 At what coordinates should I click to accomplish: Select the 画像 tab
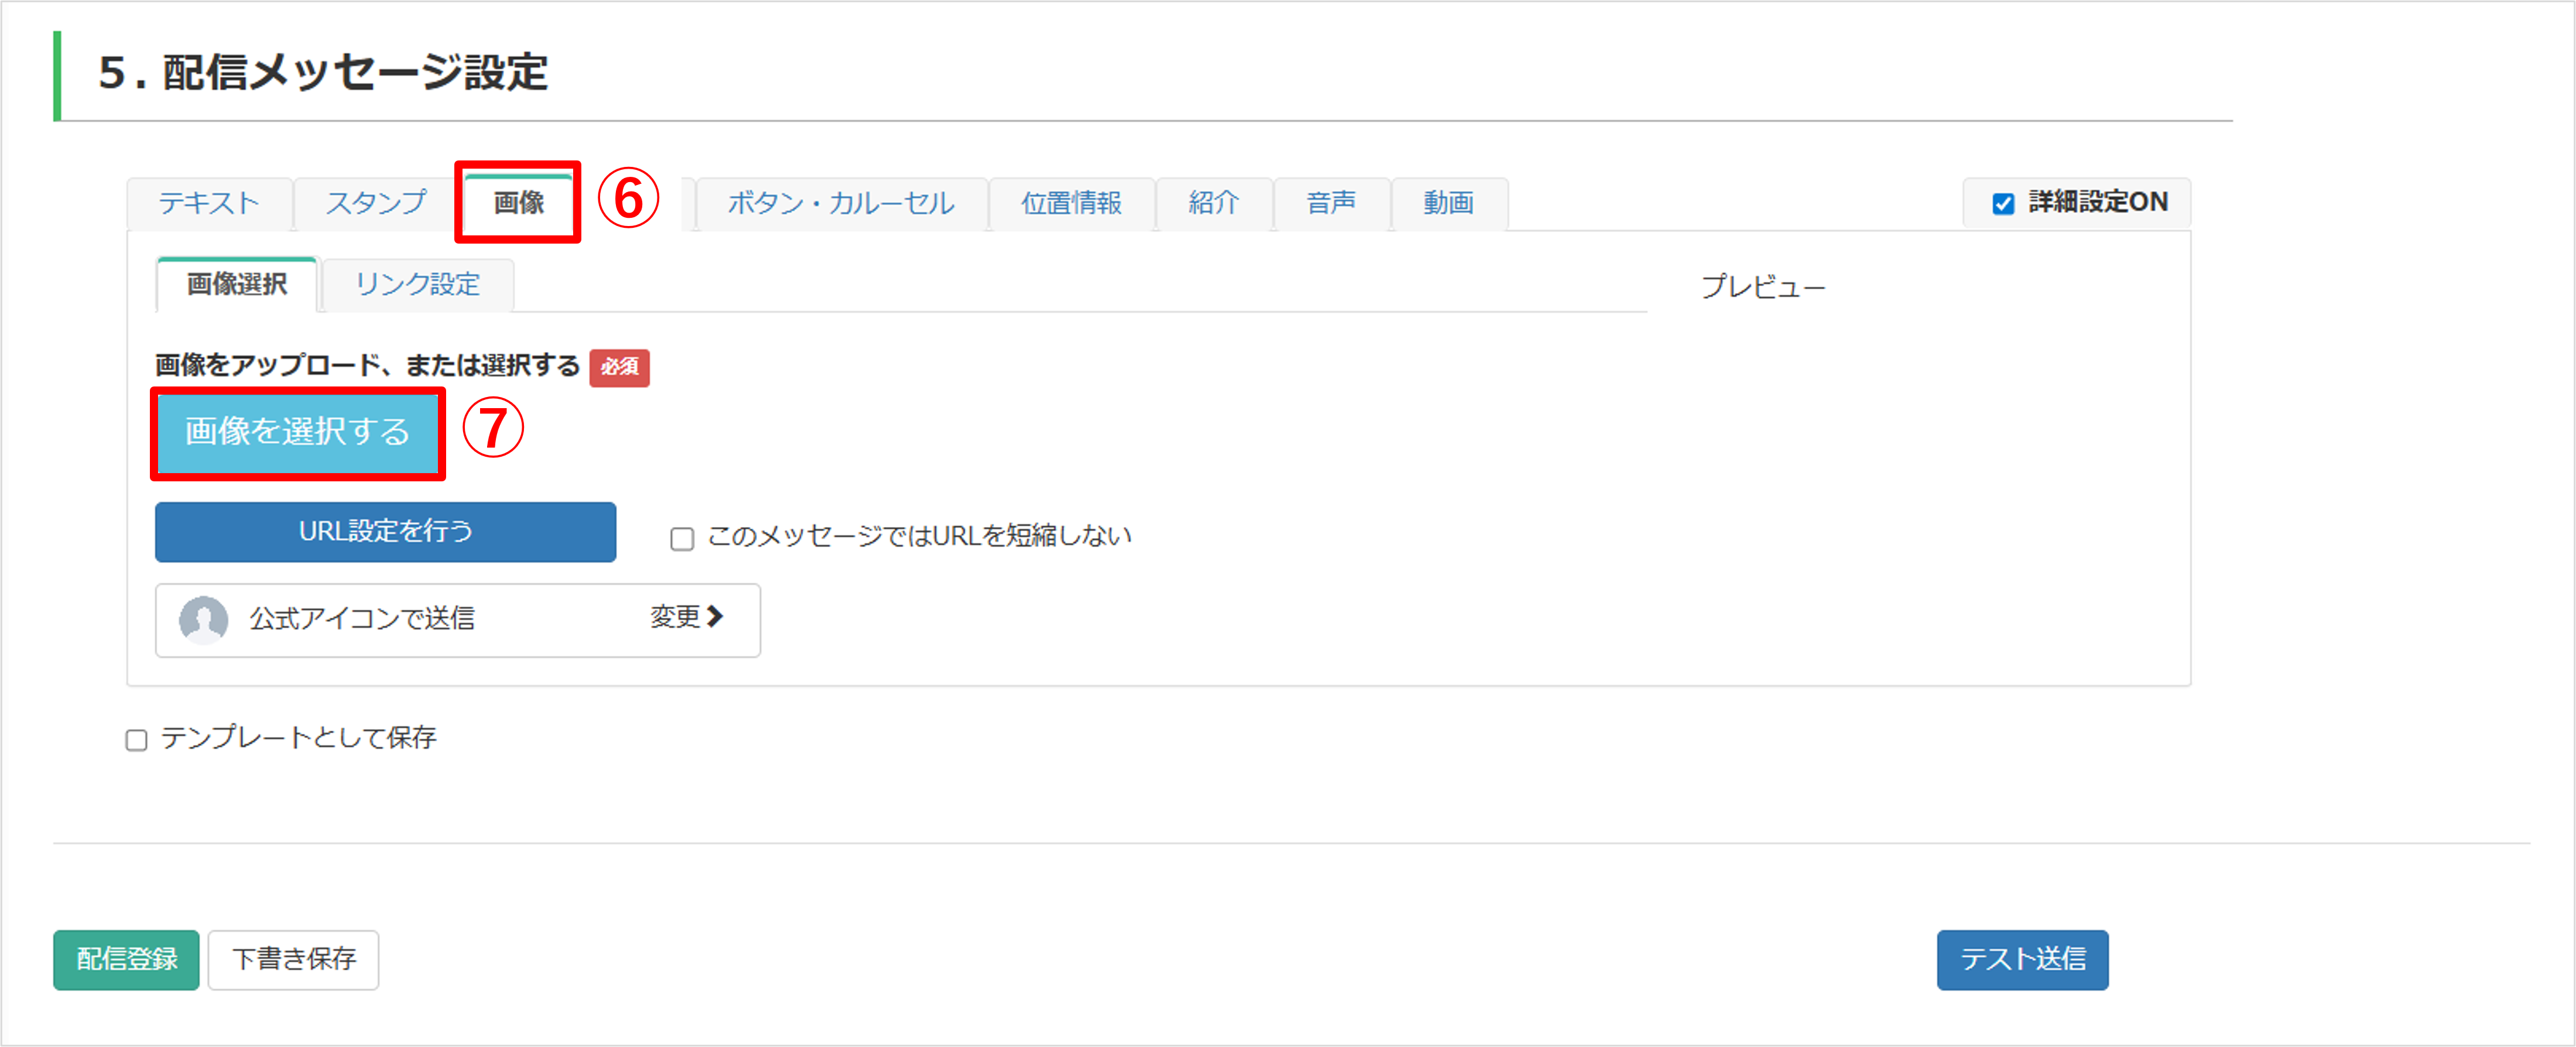pyautogui.click(x=519, y=203)
